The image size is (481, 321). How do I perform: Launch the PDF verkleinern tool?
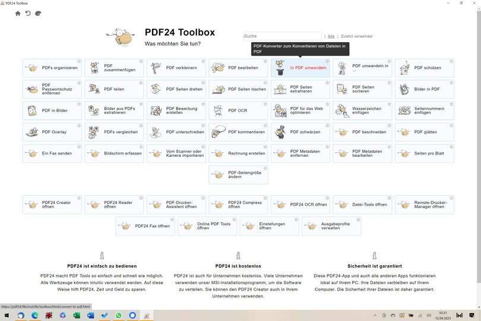click(176, 68)
